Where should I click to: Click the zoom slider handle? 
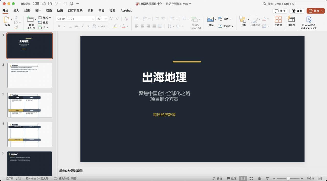288,178
